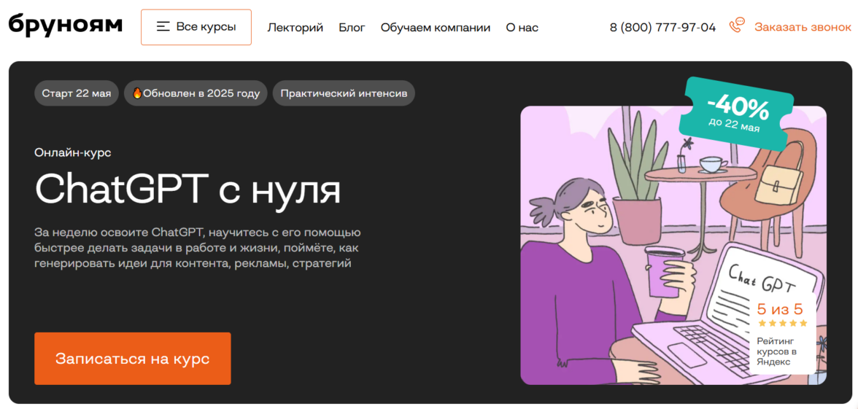Click the ChatGPT с нуля heading

188,190
